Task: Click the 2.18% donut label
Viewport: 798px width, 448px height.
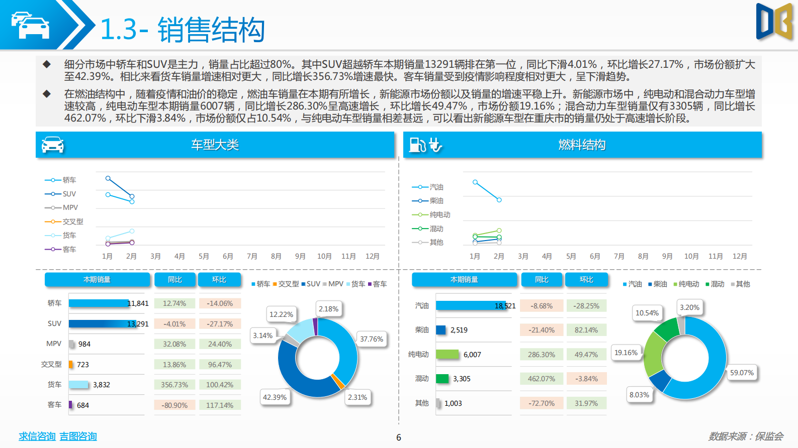Action: click(x=328, y=309)
